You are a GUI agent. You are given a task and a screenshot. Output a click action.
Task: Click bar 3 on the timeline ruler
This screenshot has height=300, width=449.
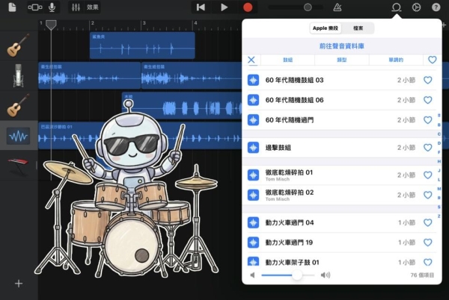point(144,23)
